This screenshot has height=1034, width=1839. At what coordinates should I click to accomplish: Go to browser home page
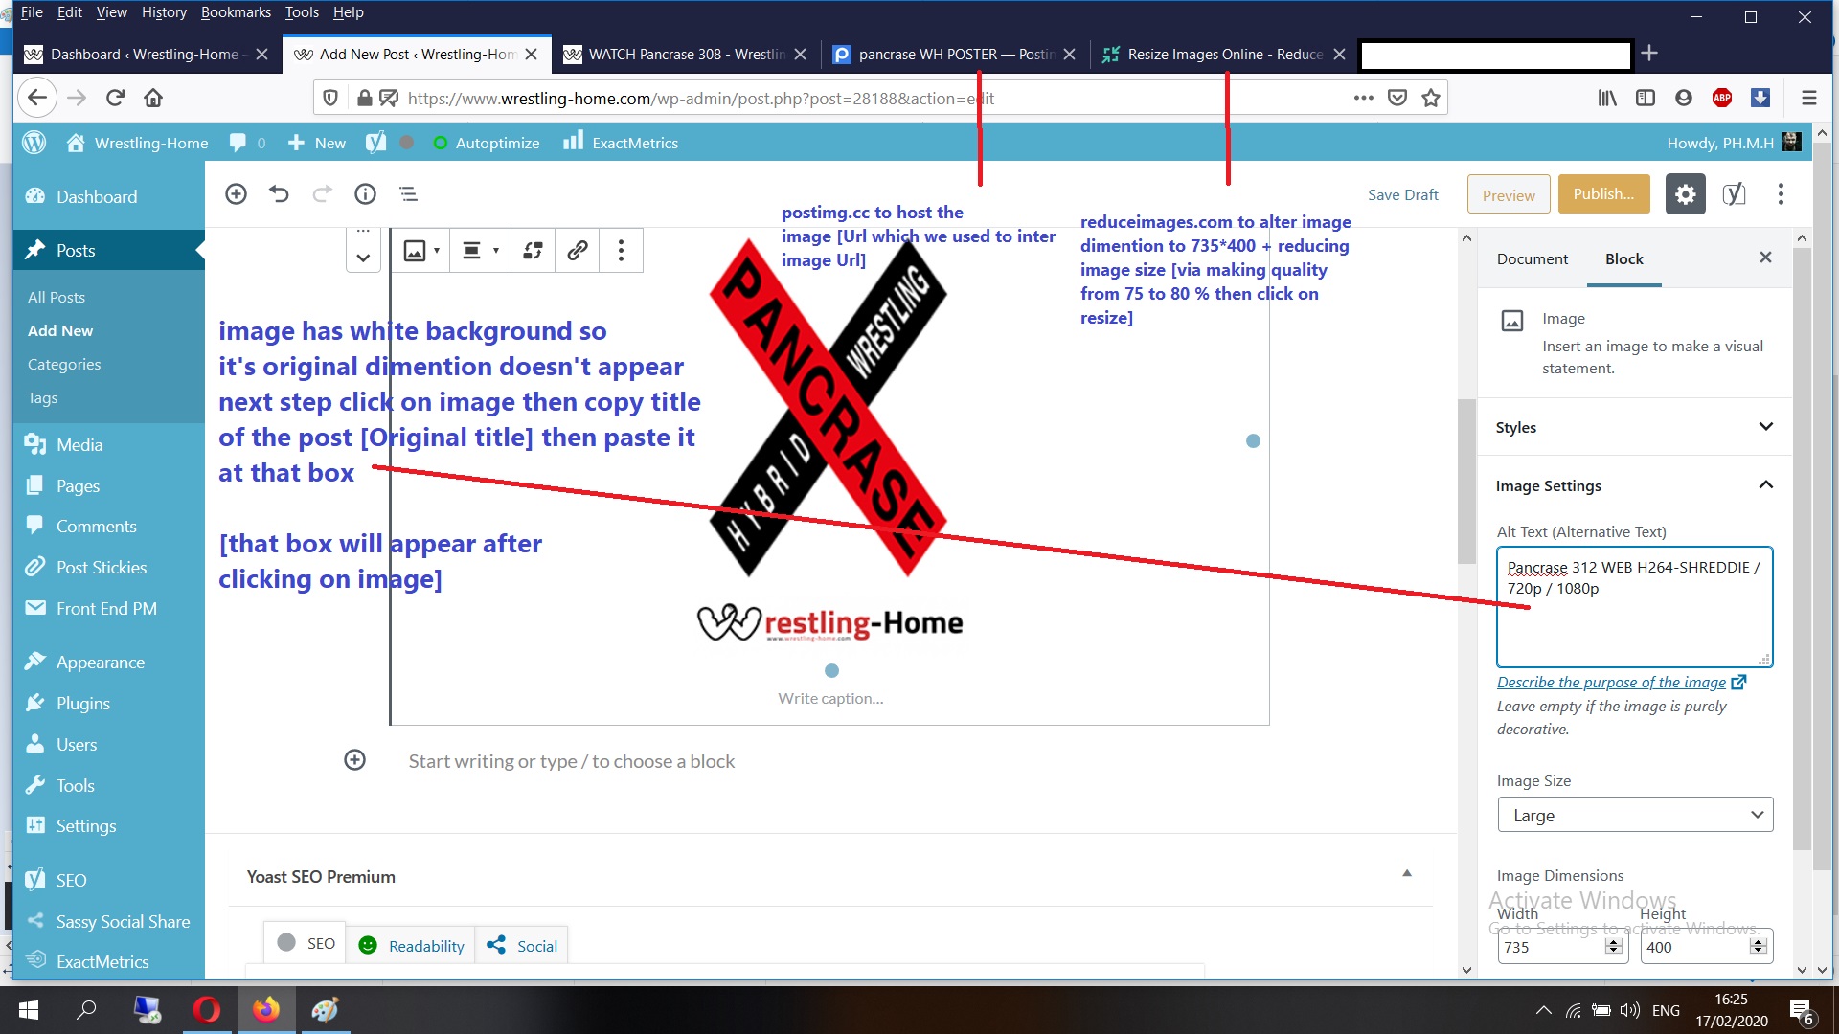pyautogui.click(x=153, y=98)
